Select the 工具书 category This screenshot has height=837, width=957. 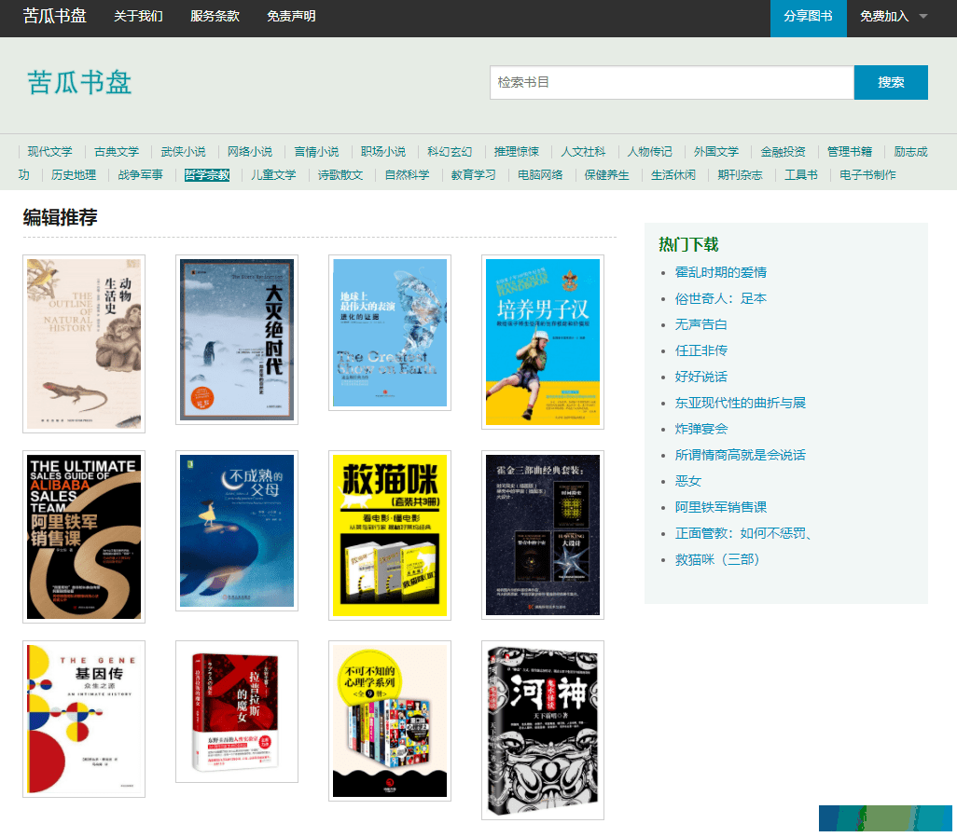point(800,175)
